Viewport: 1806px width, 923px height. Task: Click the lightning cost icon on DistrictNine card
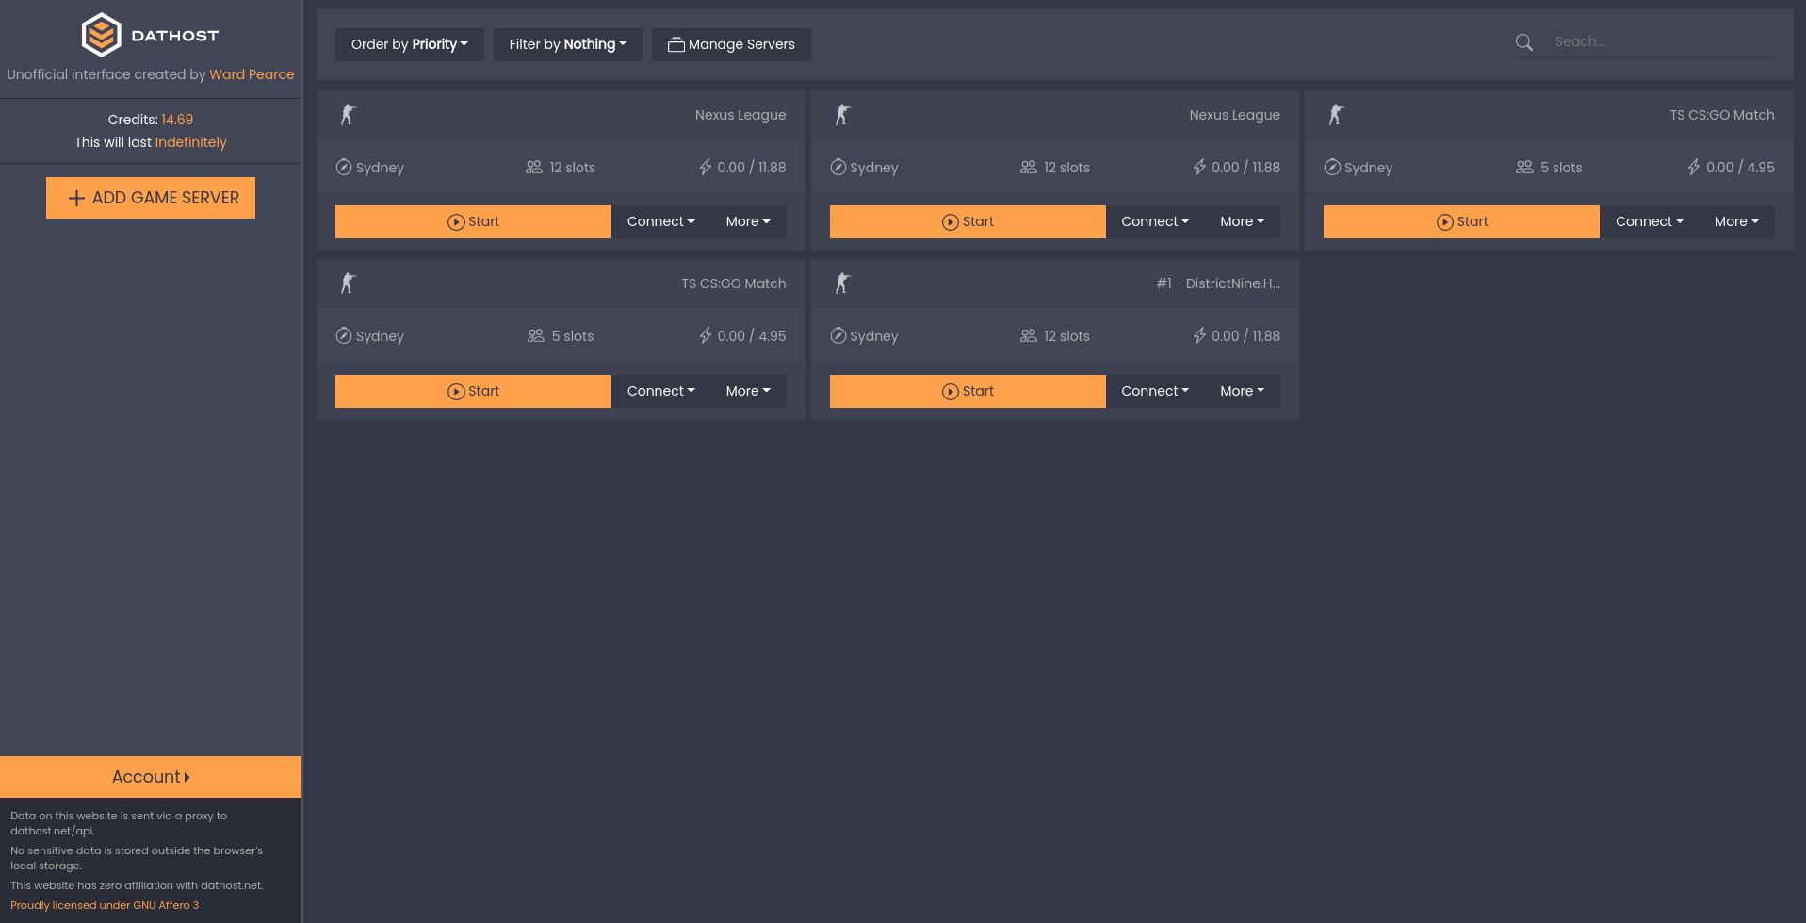coord(1199,336)
